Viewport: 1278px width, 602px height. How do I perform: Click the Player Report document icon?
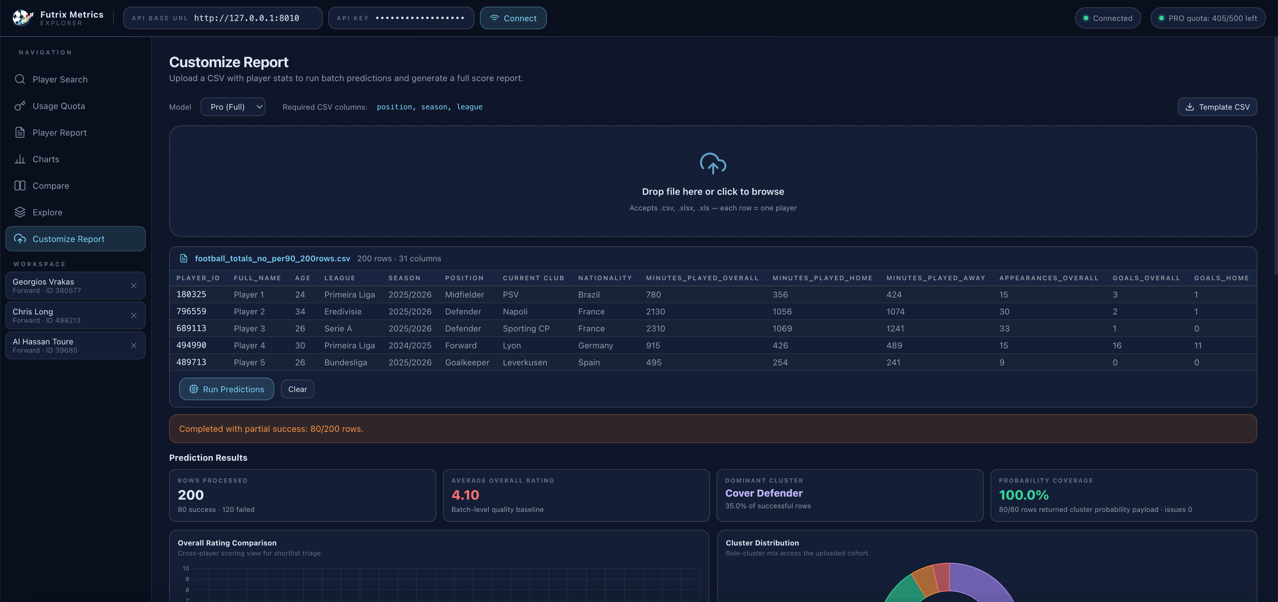tap(20, 132)
